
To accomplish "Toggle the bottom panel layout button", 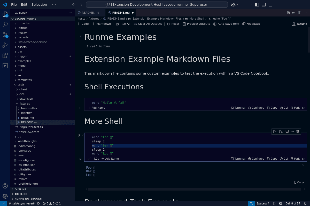I will click(x=264, y=5).
